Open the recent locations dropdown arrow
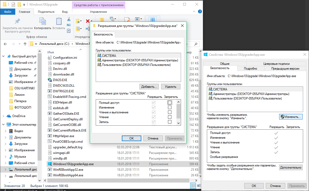The height and width of the screenshot is (191, 309). click(19, 44)
